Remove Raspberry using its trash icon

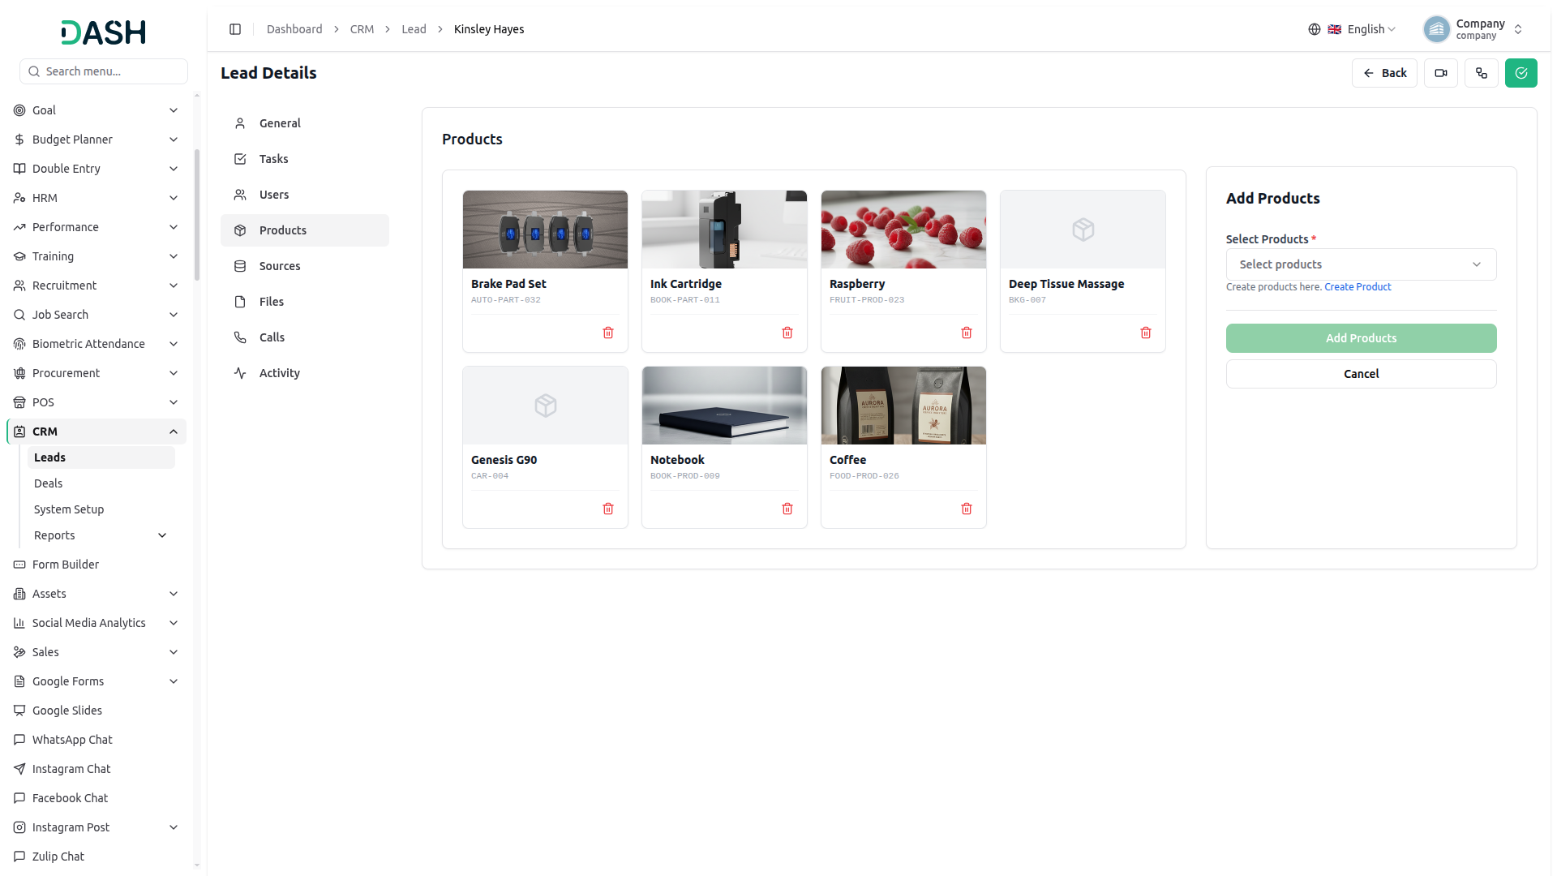(x=967, y=333)
